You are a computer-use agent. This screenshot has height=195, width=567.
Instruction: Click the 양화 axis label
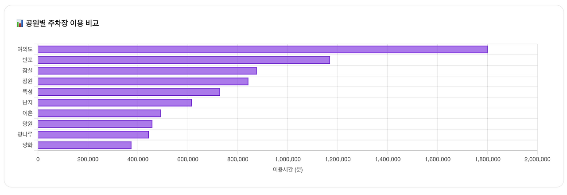27,145
